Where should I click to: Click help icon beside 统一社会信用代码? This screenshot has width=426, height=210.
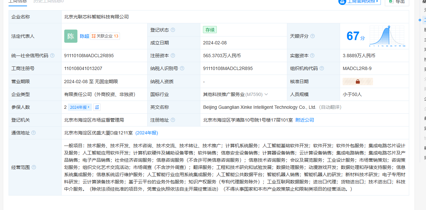pos(52,56)
